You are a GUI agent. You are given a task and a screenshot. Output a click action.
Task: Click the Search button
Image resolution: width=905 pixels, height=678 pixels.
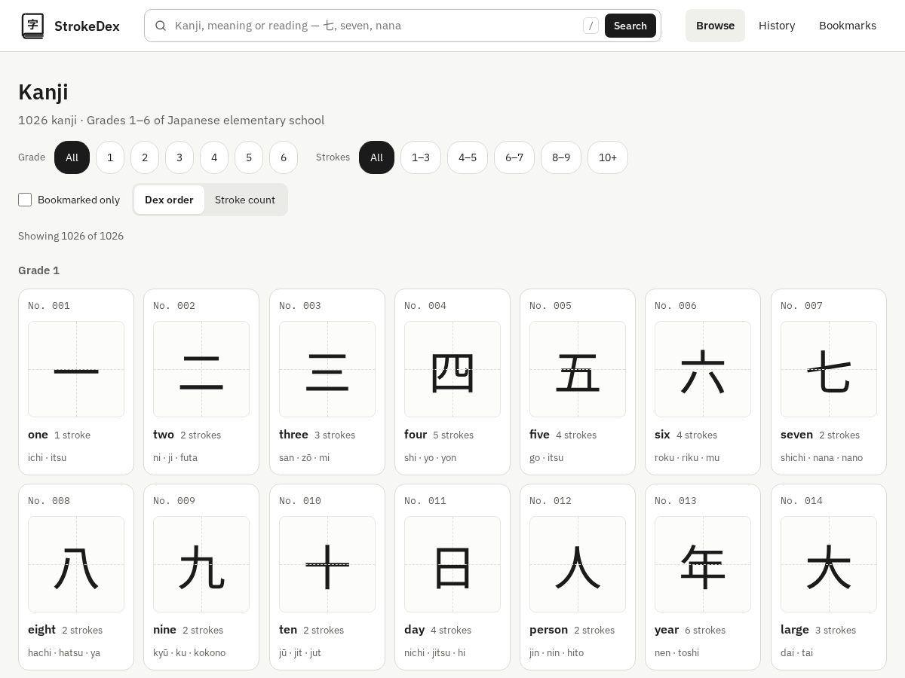630,26
